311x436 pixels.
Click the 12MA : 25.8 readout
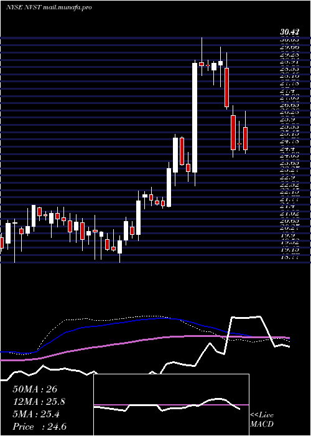(x=38, y=402)
